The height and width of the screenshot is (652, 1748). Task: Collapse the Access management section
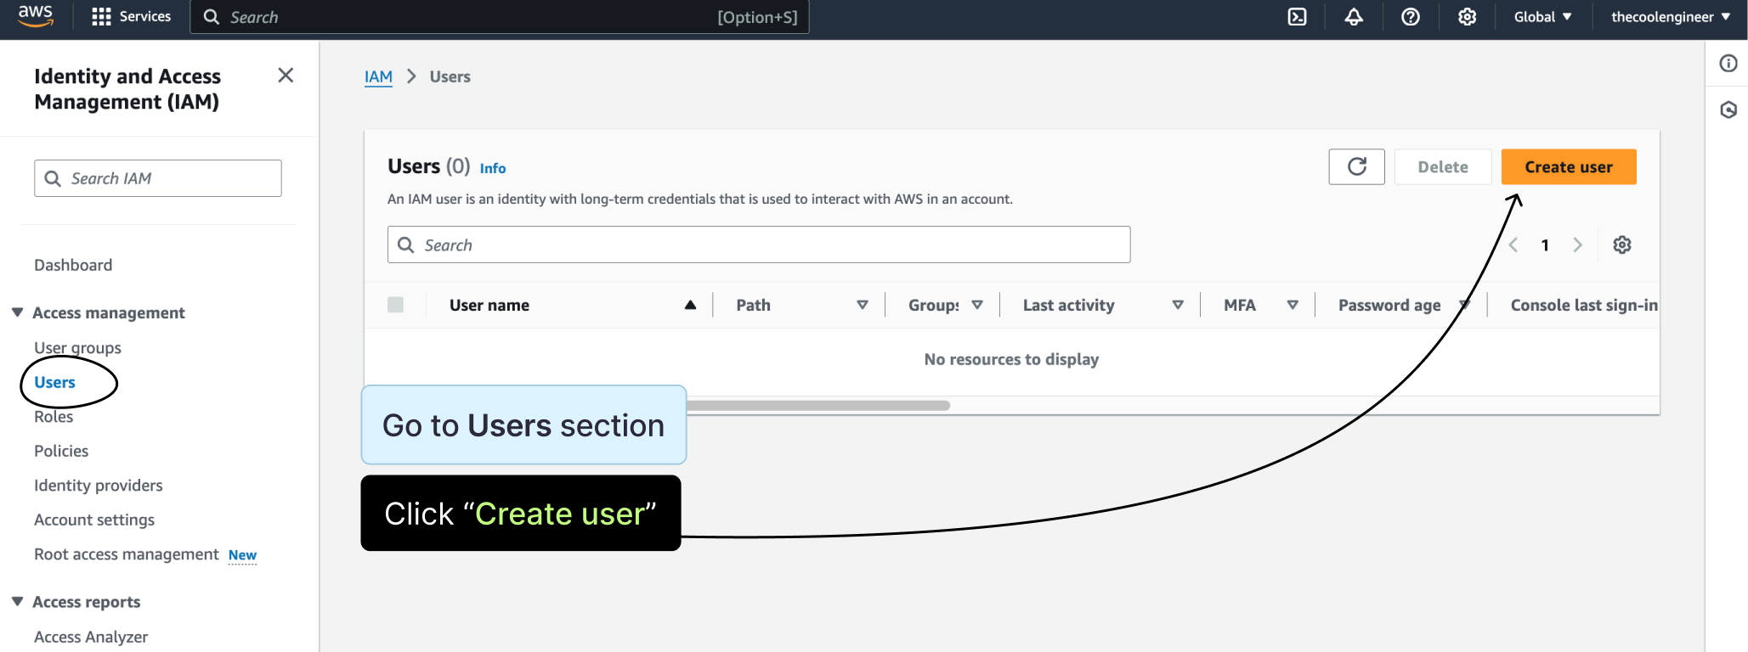(x=17, y=312)
